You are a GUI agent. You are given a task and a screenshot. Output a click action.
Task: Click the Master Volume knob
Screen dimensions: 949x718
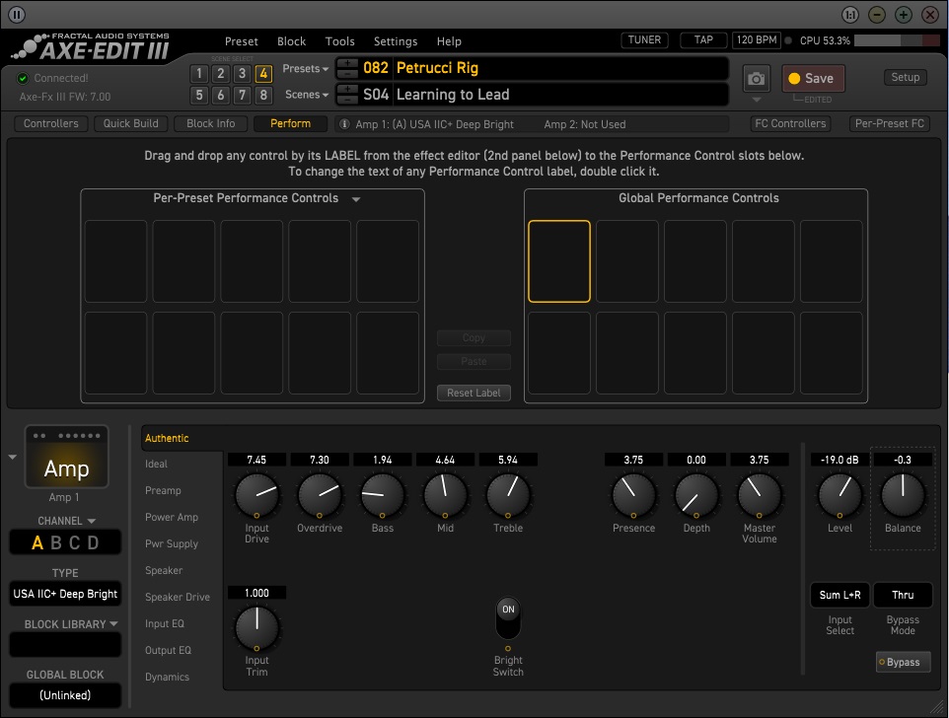[x=759, y=495]
